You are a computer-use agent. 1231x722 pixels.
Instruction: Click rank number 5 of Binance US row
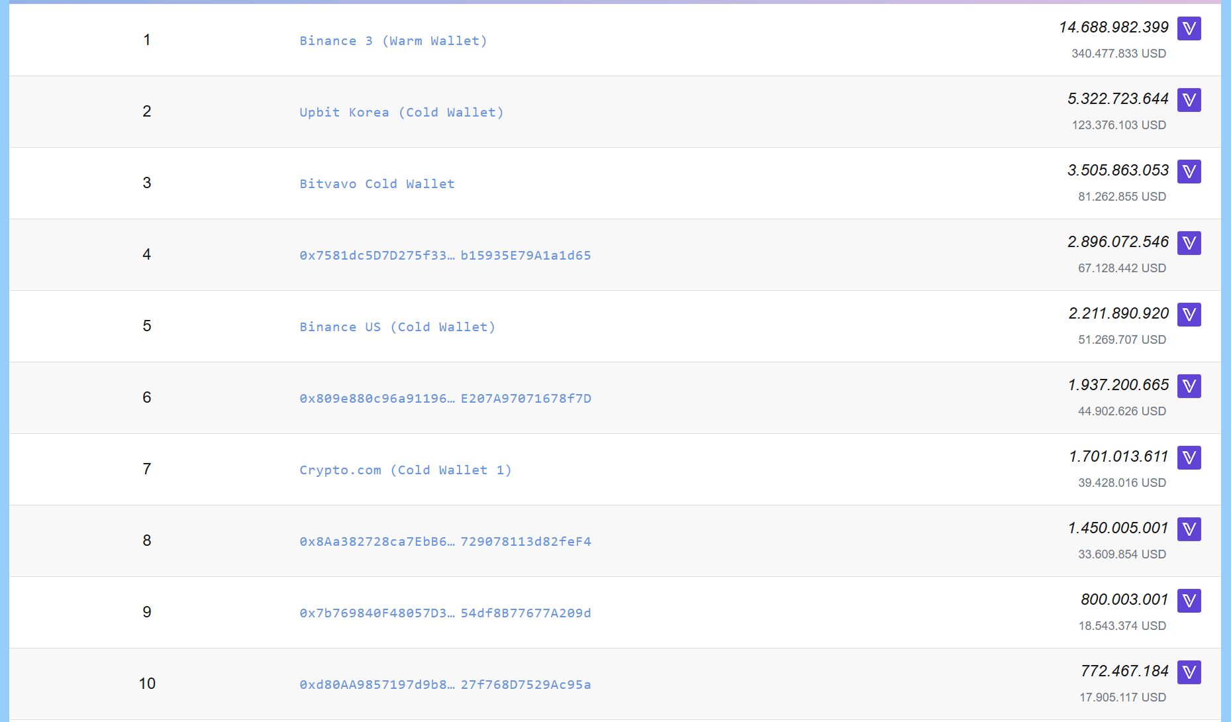coord(147,326)
